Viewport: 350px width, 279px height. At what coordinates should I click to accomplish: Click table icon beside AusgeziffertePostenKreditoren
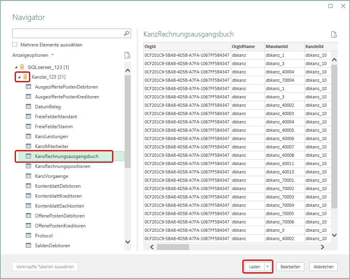28,96
